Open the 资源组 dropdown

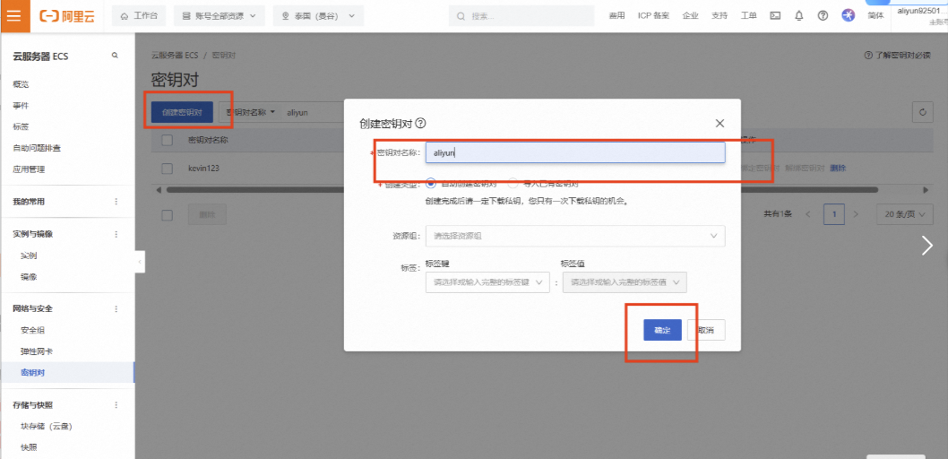[x=574, y=236]
